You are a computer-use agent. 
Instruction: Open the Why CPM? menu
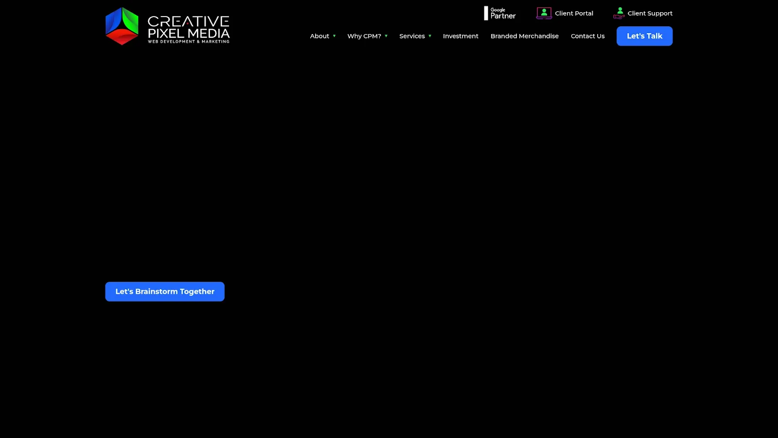[364, 36]
